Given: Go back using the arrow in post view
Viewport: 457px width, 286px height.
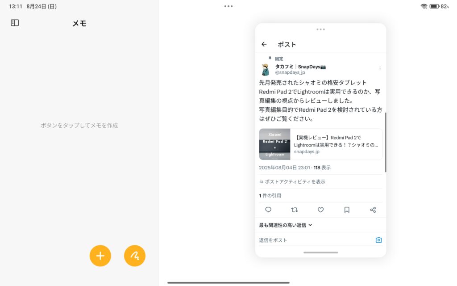Looking at the screenshot, I should pos(264,44).
